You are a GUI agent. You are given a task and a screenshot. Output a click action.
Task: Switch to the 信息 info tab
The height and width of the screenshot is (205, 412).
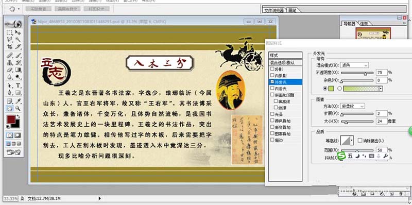point(364,24)
